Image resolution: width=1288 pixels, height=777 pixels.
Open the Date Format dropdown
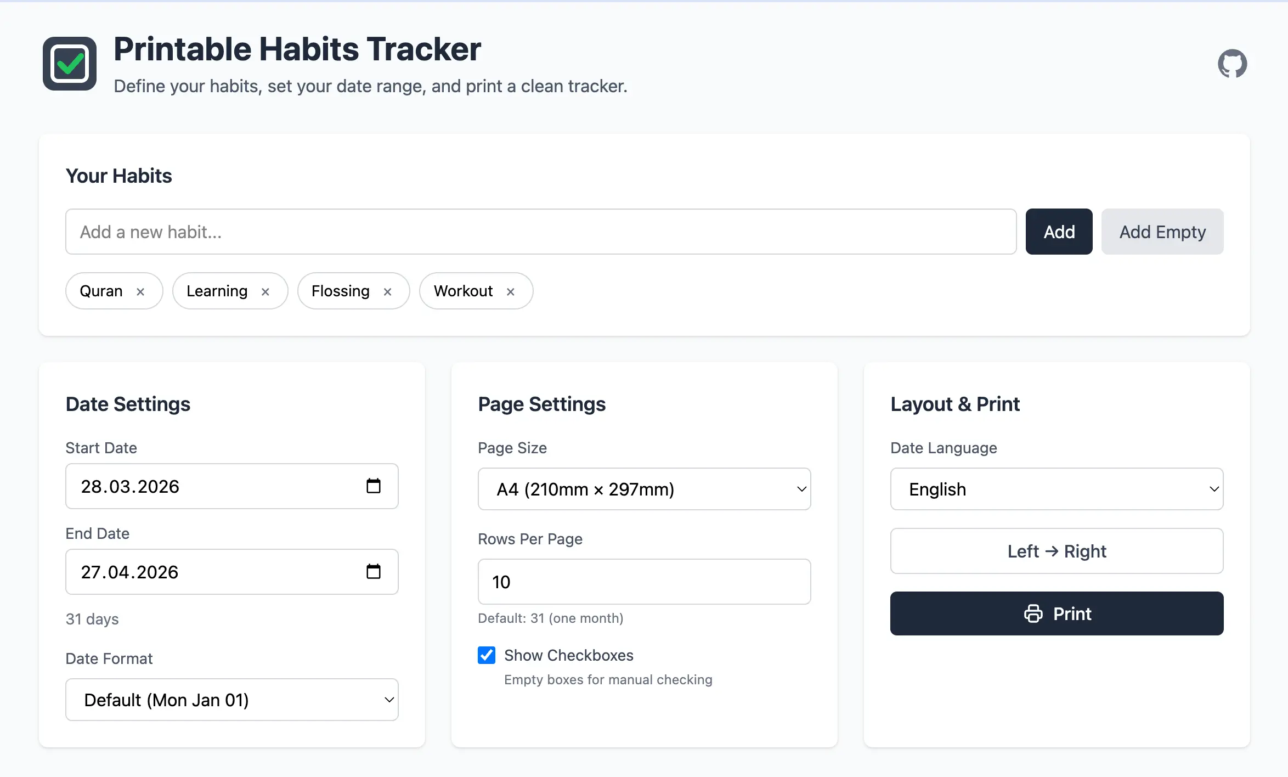pyautogui.click(x=231, y=700)
